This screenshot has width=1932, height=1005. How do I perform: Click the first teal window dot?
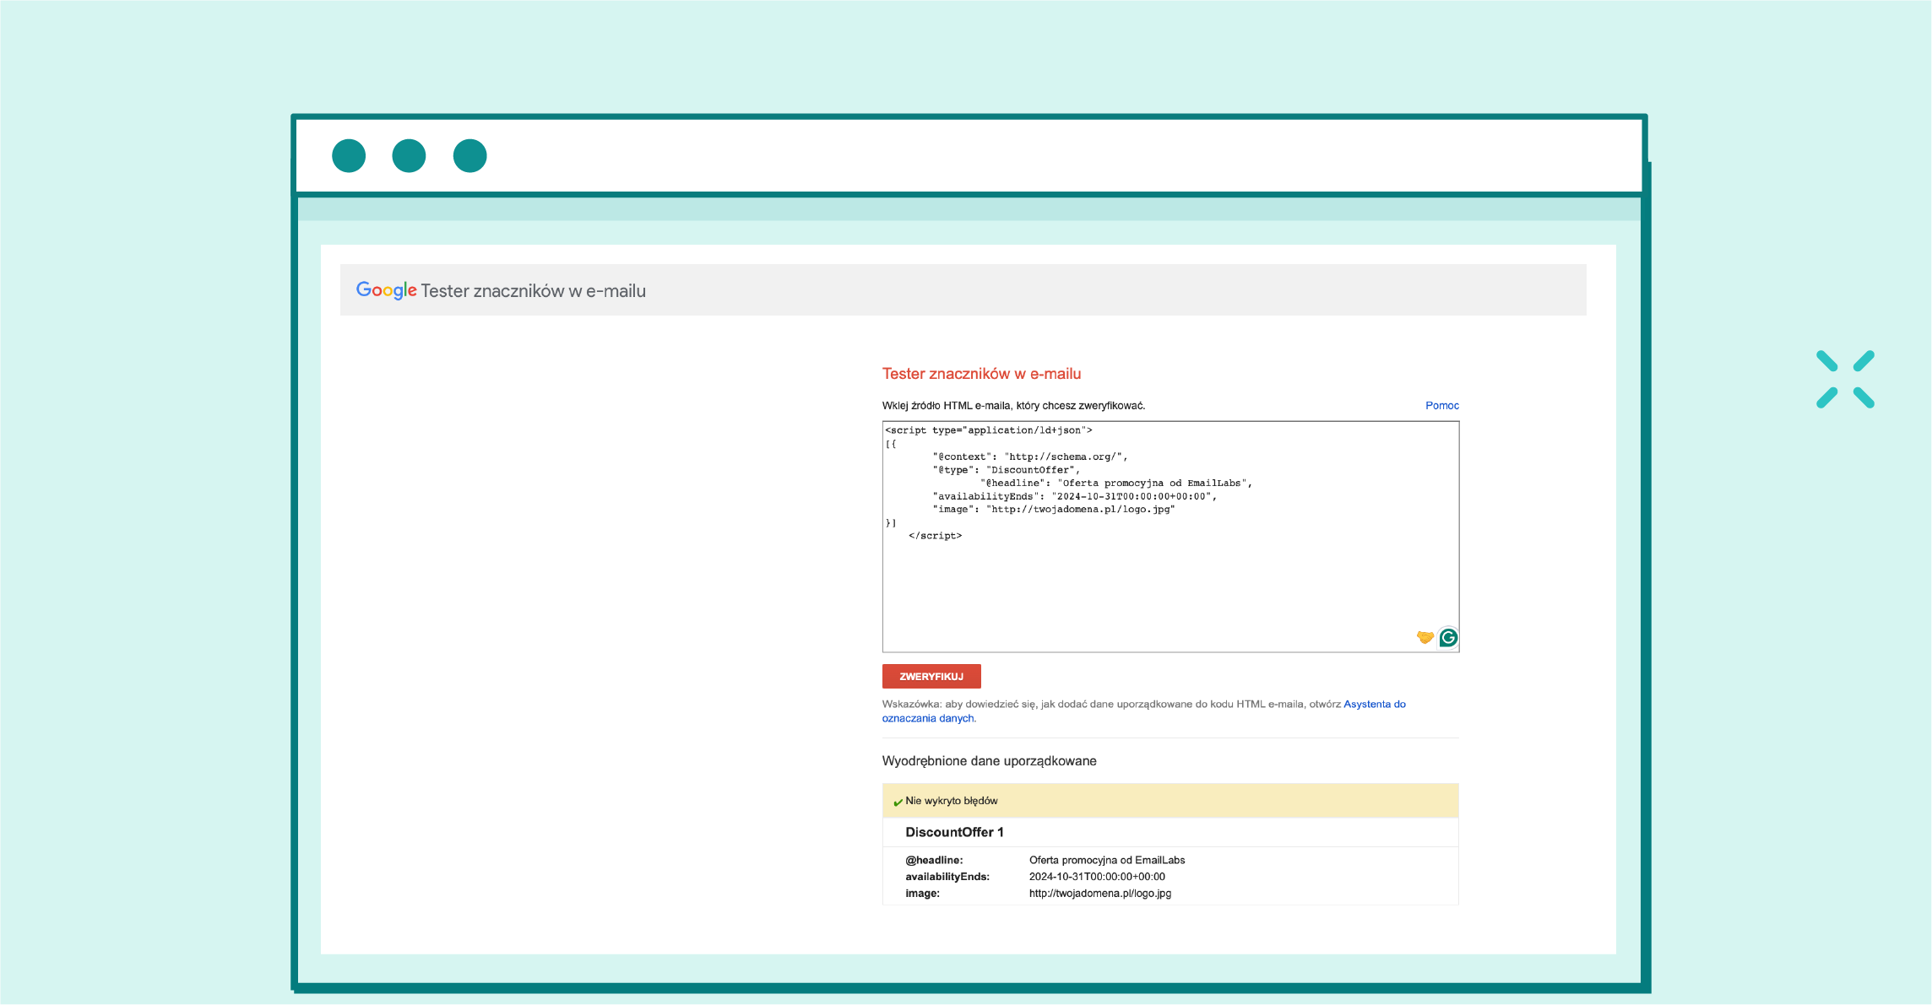pos(349,156)
